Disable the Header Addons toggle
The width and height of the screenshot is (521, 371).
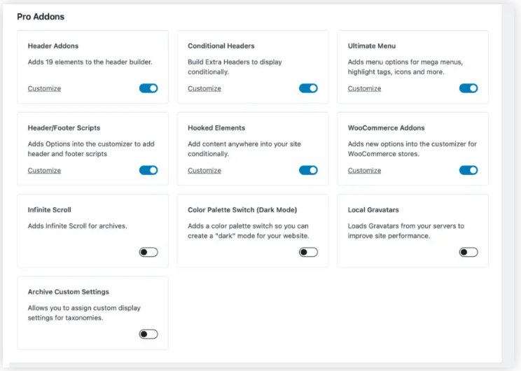(148, 88)
